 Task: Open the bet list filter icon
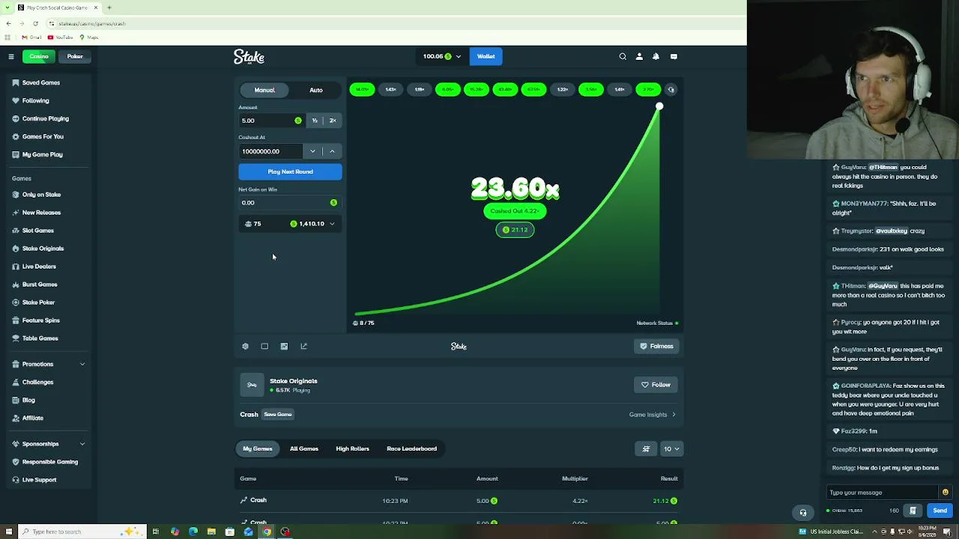(646, 448)
